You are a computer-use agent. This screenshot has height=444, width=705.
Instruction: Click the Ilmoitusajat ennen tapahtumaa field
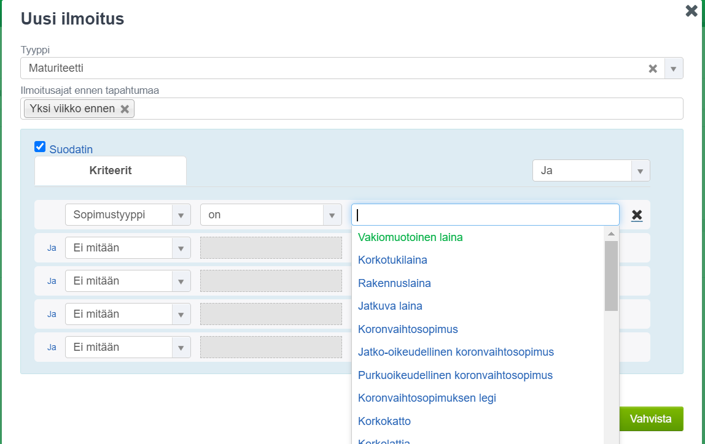(x=405, y=109)
